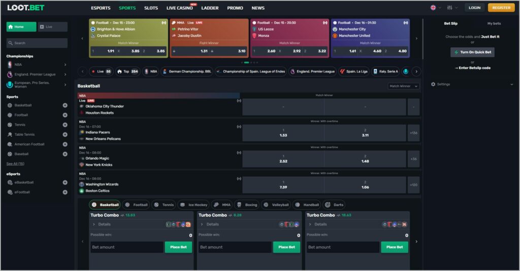Open the language flag selector
The height and width of the screenshot is (271, 520).
(435, 8)
